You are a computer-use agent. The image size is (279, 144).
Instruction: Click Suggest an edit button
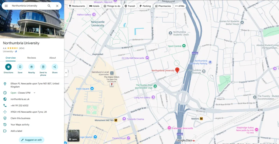tap(31, 140)
